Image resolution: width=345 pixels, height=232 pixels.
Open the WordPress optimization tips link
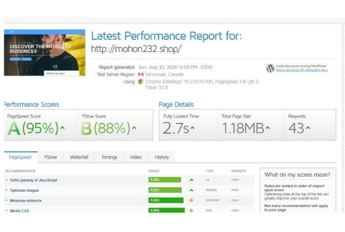click(x=302, y=70)
